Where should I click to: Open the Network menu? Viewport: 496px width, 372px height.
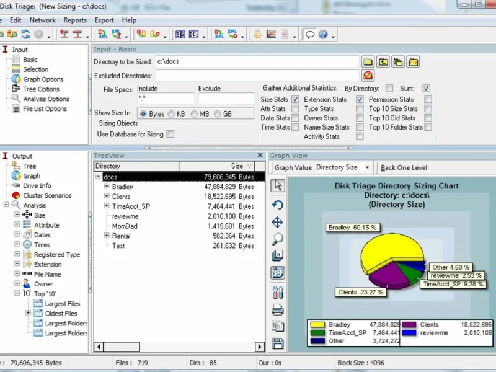point(42,20)
